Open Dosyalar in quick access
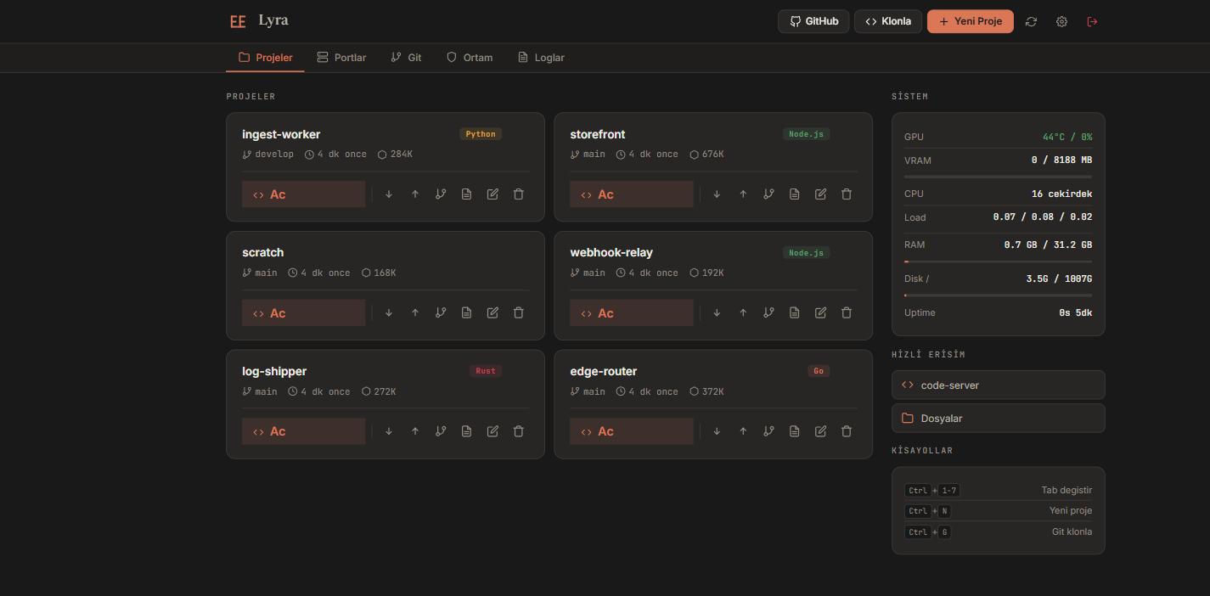Viewport: 1210px width, 596px height. [x=999, y=419]
